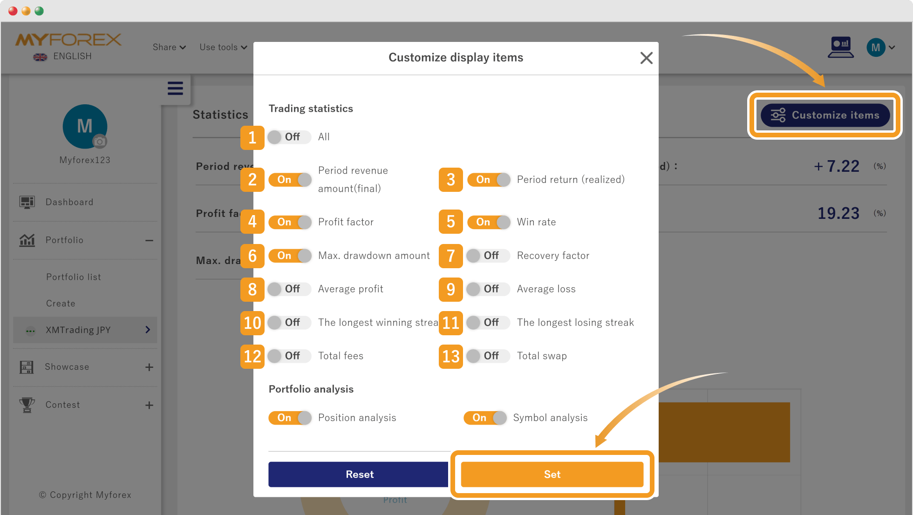The image size is (913, 515).
Task: Click the orange Set button
Action: [552, 474]
